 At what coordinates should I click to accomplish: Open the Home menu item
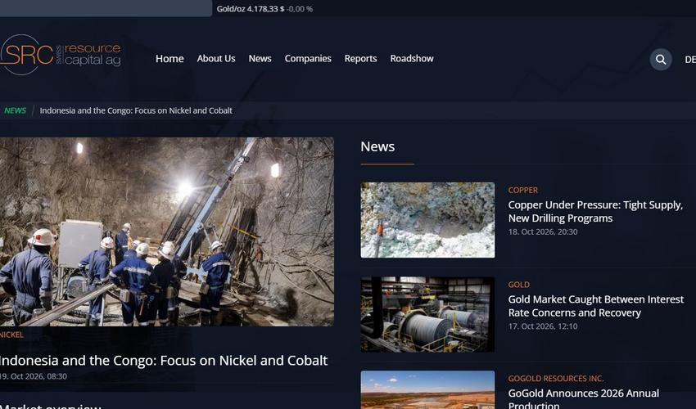[x=169, y=59]
